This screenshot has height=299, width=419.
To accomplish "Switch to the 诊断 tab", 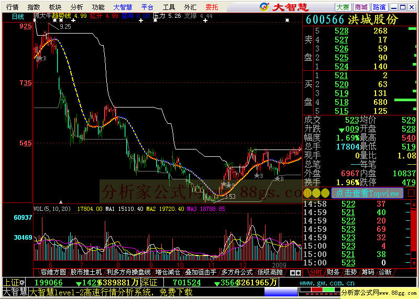I will point(385,272).
